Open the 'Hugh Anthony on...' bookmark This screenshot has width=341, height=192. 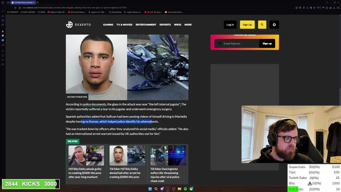point(132,12)
